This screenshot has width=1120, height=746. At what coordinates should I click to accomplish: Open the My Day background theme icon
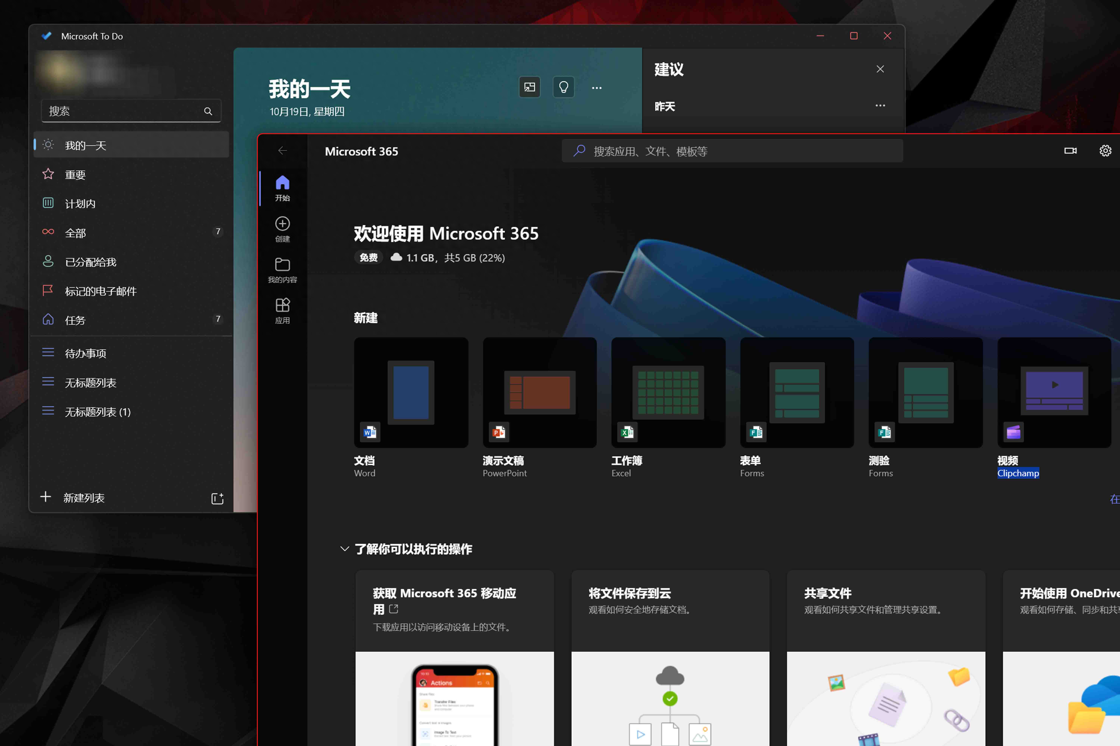pyautogui.click(x=529, y=87)
